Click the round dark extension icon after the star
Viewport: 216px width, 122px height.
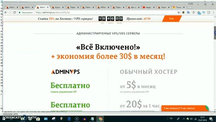coord(183,13)
